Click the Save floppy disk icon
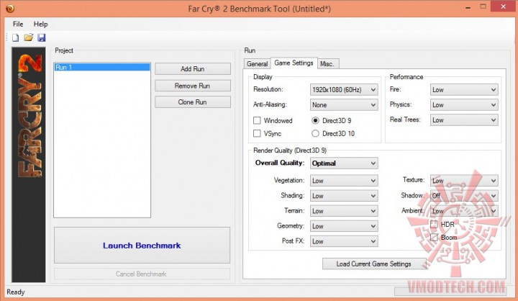Image resolution: width=518 pixels, height=301 pixels. [x=41, y=37]
